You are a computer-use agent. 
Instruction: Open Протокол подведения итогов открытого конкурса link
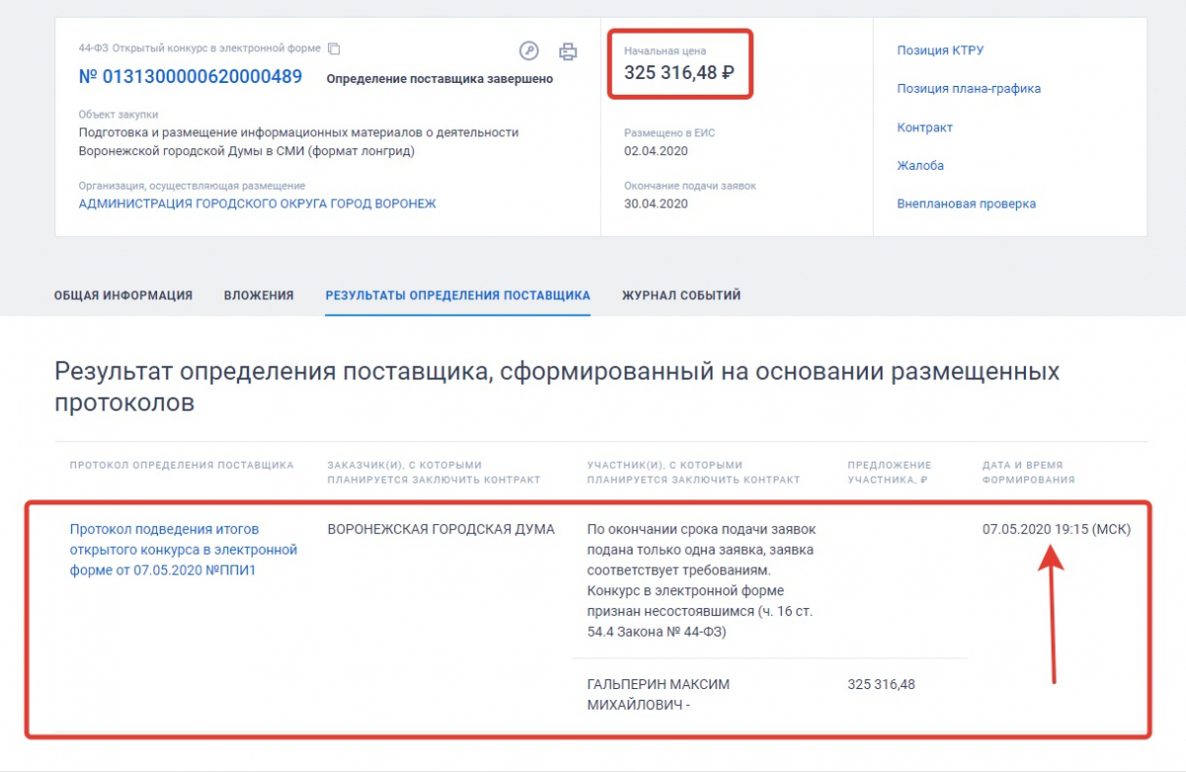click(183, 550)
